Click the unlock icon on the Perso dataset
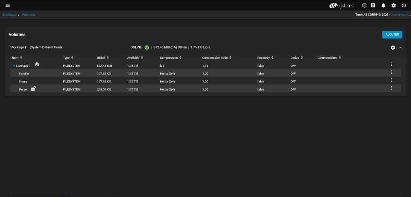 pyautogui.click(x=33, y=88)
